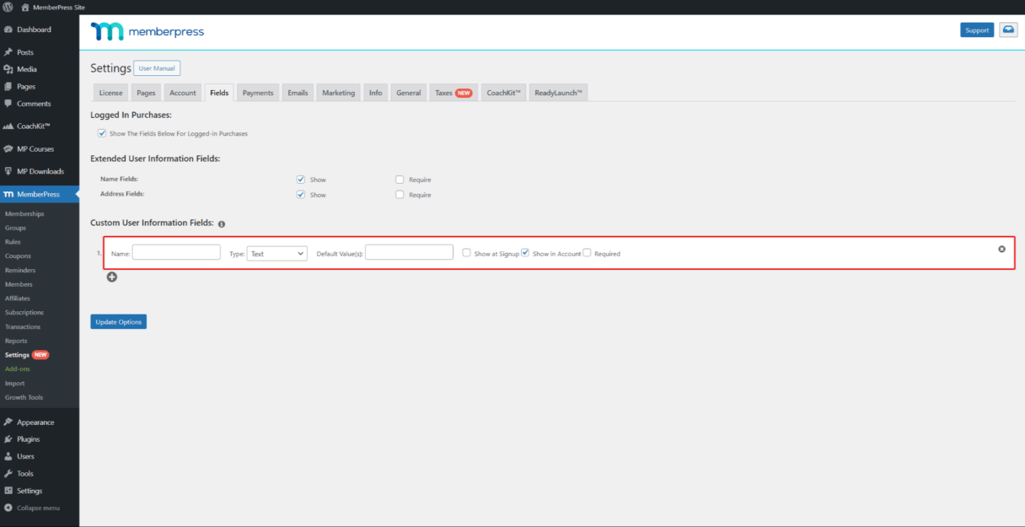
Task: Open the inbox icon next to Support
Action: click(x=1008, y=30)
